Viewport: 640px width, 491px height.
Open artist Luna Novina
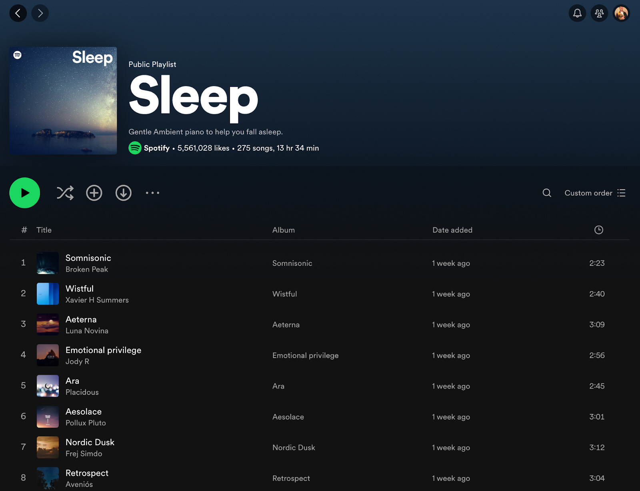click(87, 331)
